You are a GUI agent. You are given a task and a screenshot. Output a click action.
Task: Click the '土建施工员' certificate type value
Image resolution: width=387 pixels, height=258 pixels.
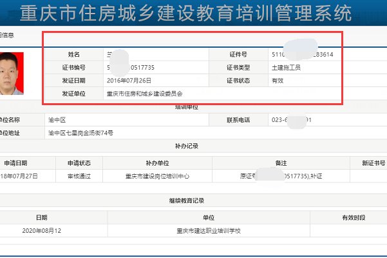tap(286, 68)
